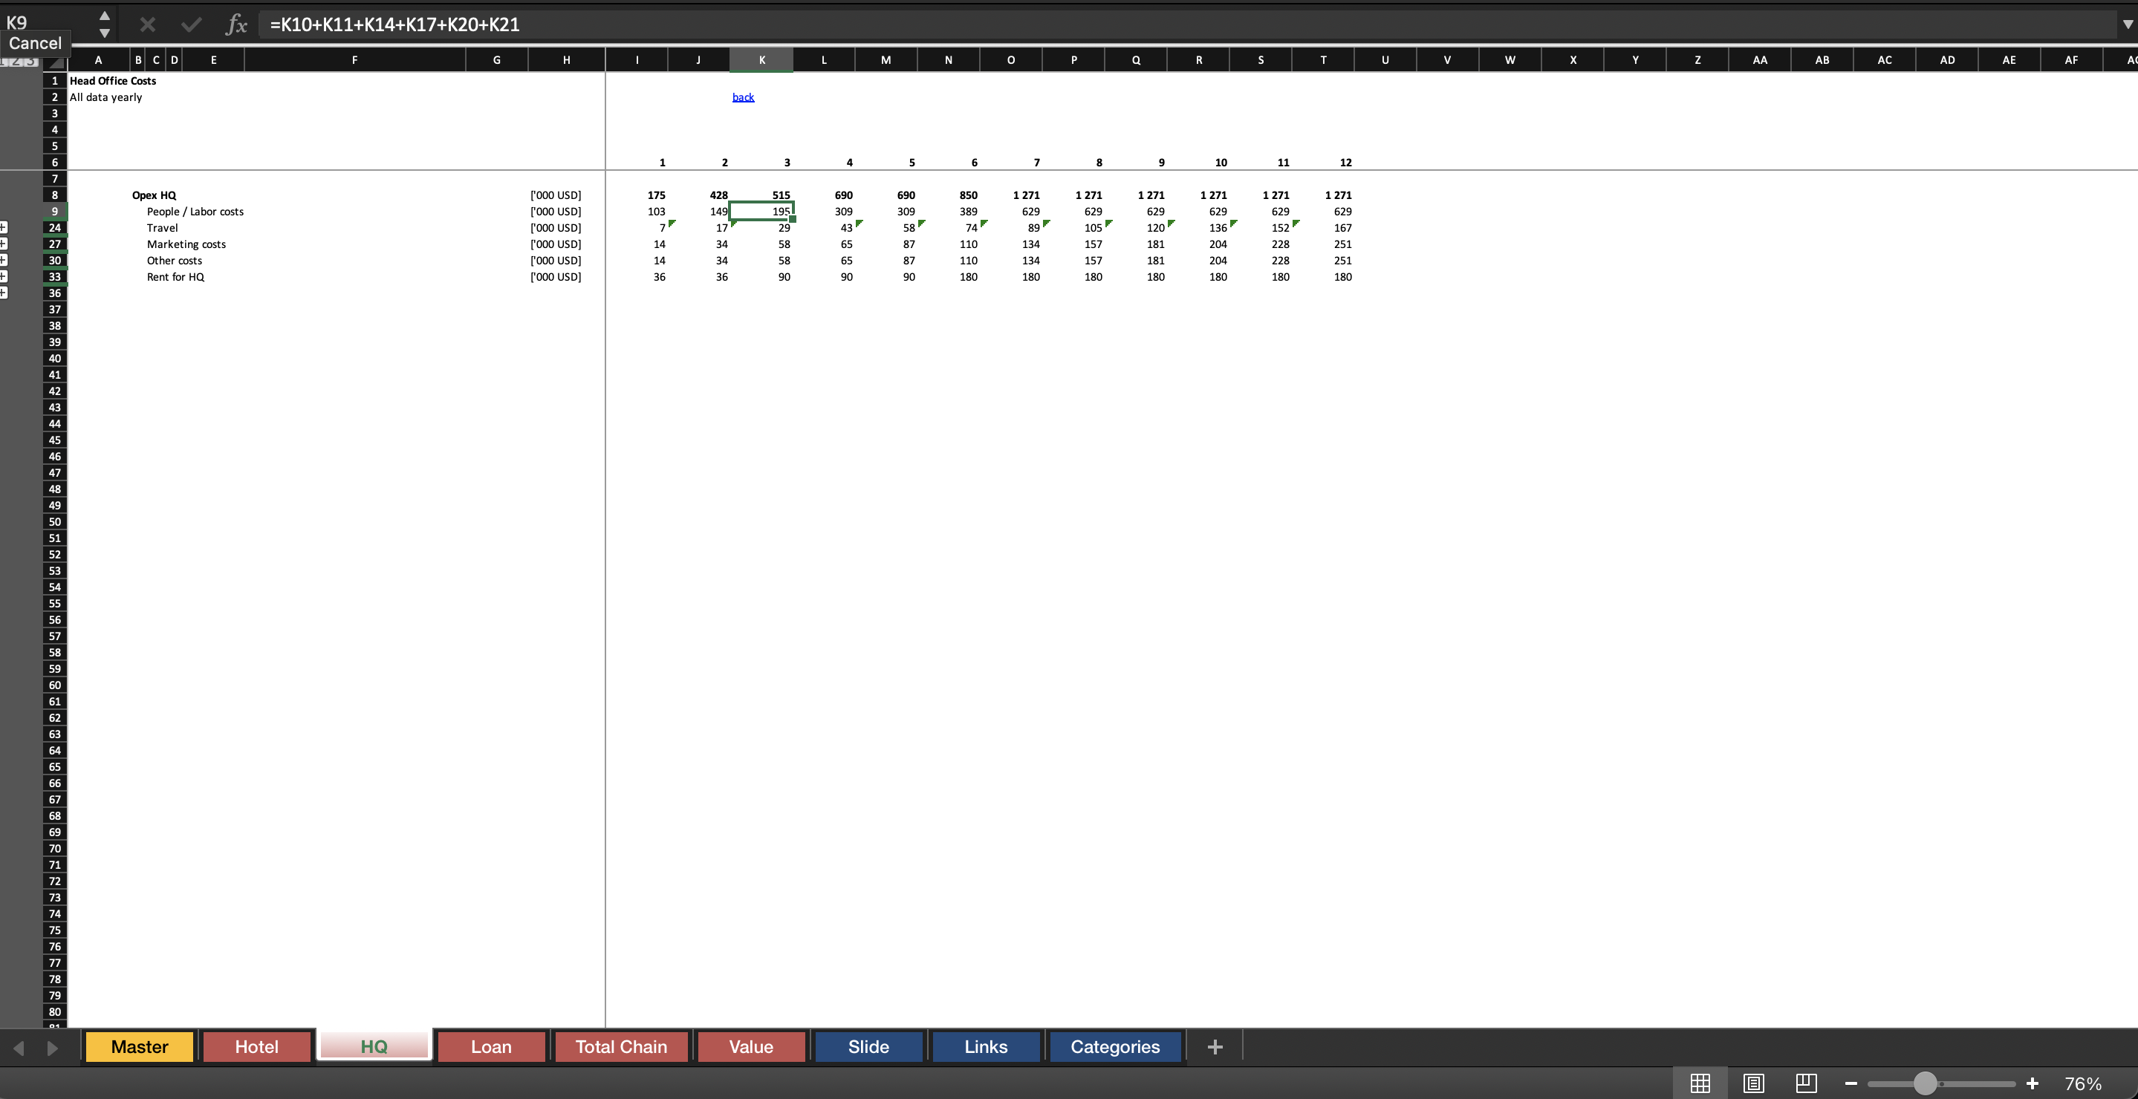The image size is (2138, 1099).
Task: Select column A header
Action: 98,59
